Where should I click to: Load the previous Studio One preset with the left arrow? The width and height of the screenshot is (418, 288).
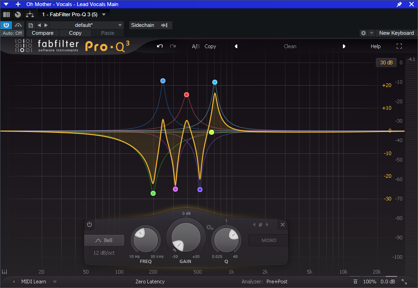point(39,25)
